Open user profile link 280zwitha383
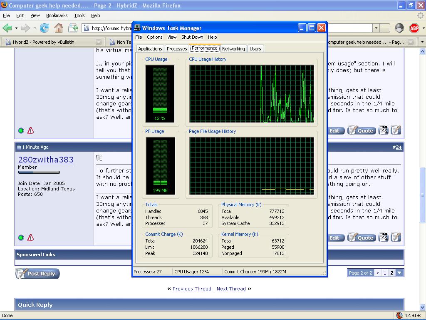 46,160
